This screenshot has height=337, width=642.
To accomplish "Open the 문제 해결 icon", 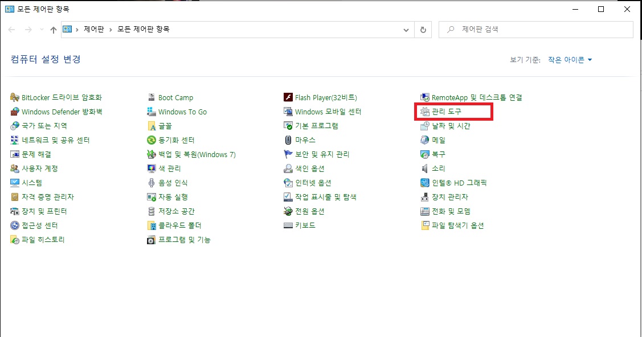I will 15,155.
